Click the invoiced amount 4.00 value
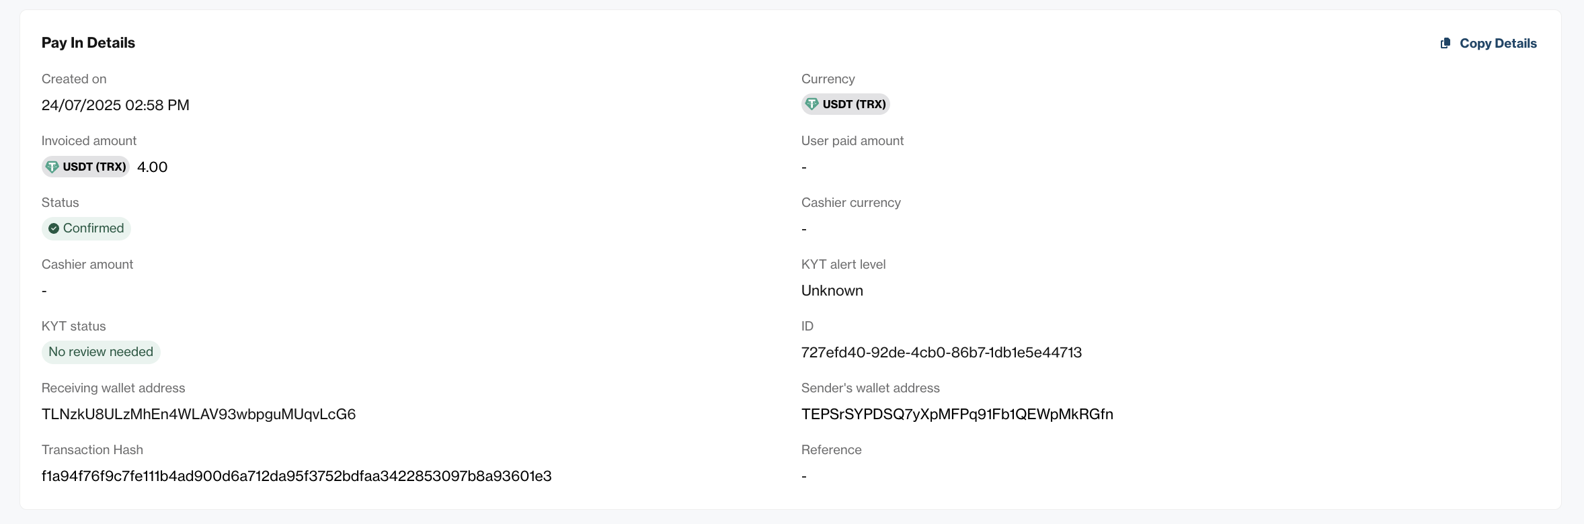Viewport: 1584px width, 524px height. click(x=153, y=167)
